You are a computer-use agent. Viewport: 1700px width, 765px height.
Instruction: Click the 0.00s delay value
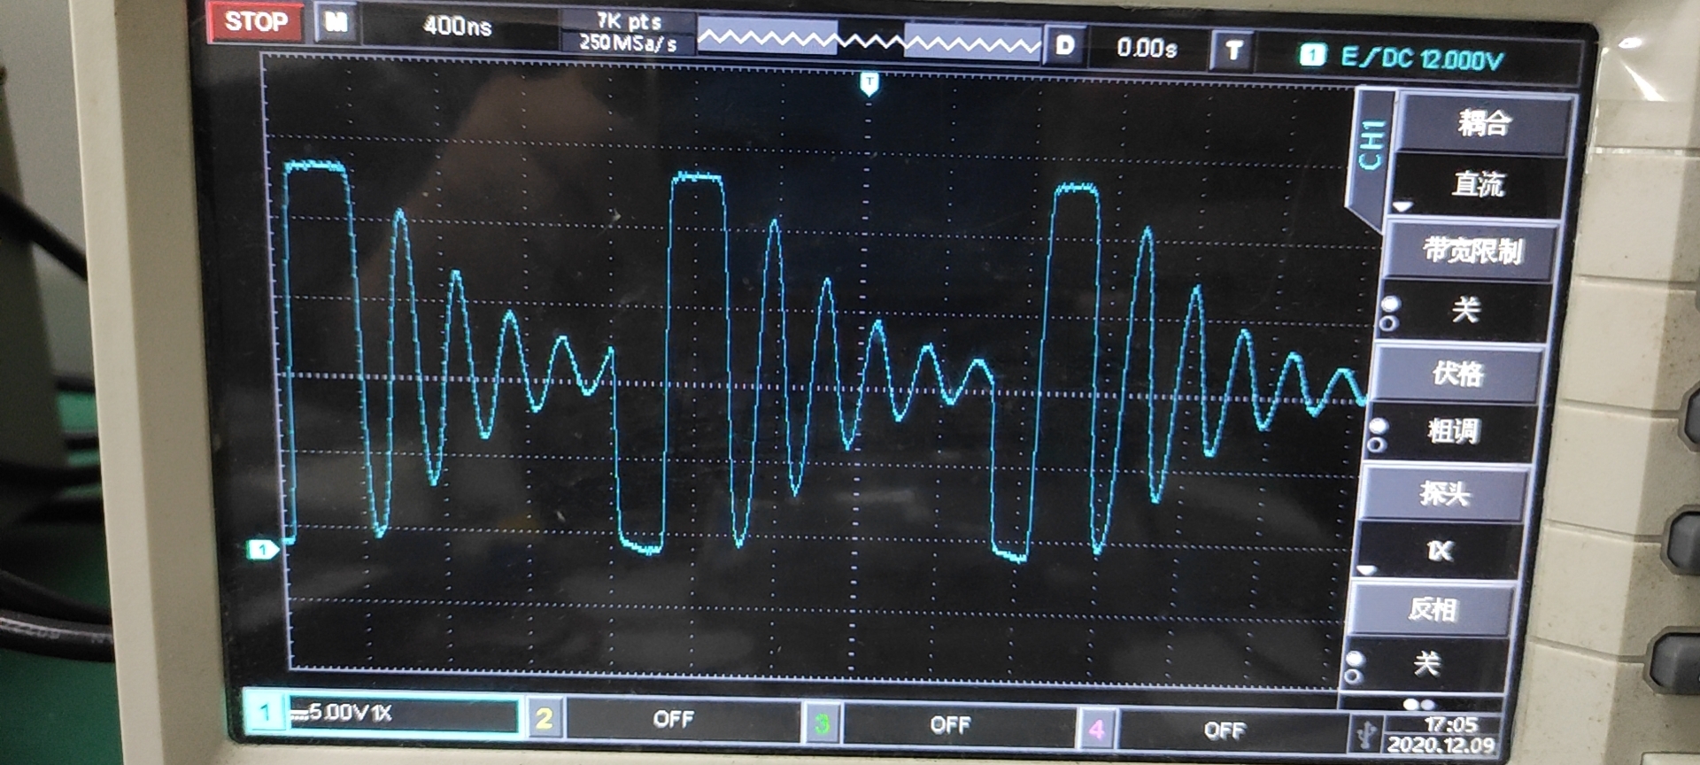[1147, 48]
